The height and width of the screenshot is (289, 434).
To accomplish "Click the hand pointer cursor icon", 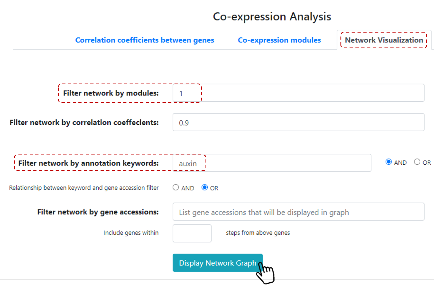I will 266,273.
